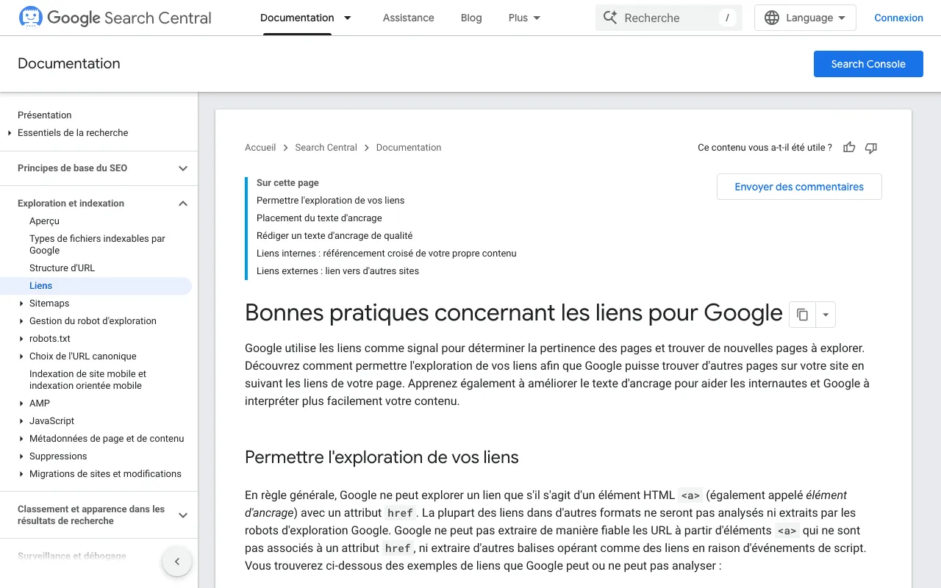Image resolution: width=941 pixels, height=588 pixels.
Task: Expand the JavaScript tree item
Action: 21,421
